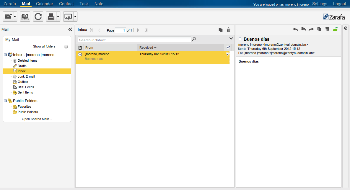This screenshot has height=190, width=350.
Task: Collapse the Buenos días message header
Action: [240, 39]
